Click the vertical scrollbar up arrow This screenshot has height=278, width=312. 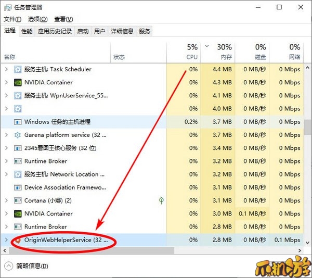pos(307,68)
